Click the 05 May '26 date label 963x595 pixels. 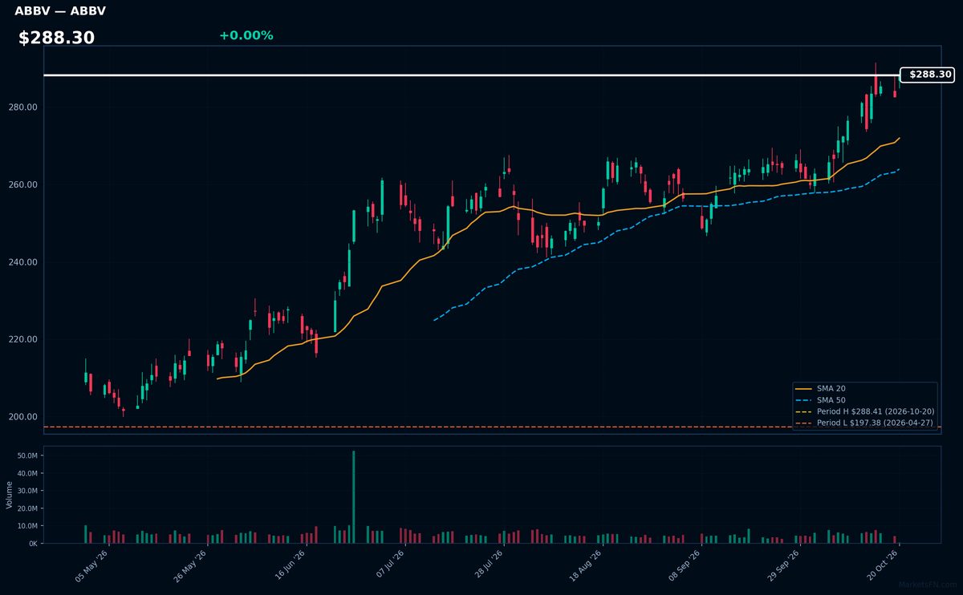[91, 565]
